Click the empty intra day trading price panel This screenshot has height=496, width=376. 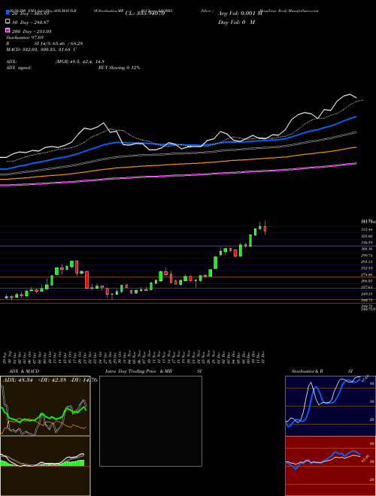click(150, 421)
